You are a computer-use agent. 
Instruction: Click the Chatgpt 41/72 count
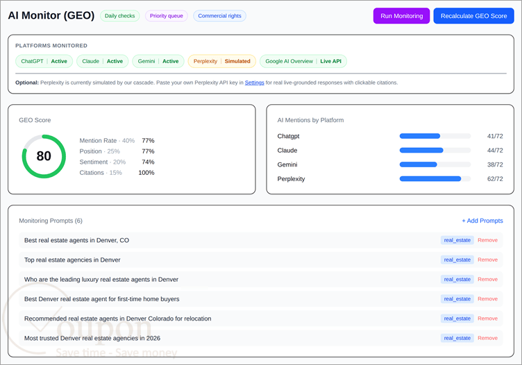coord(495,136)
